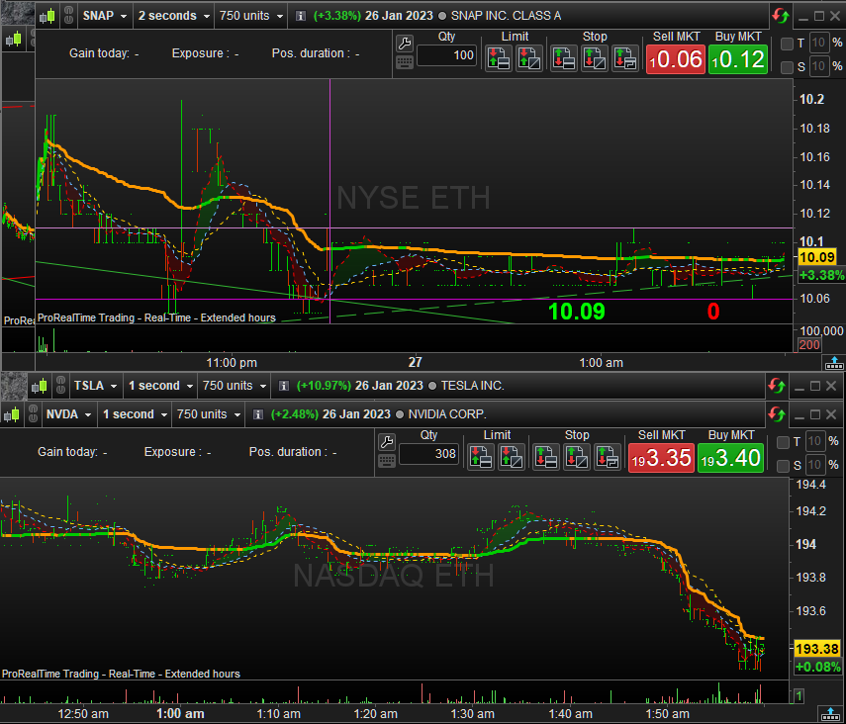Image resolution: width=846 pixels, height=724 pixels.
Task: Click the reverse arrows icon in SNAP title bar
Action: tap(780, 16)
